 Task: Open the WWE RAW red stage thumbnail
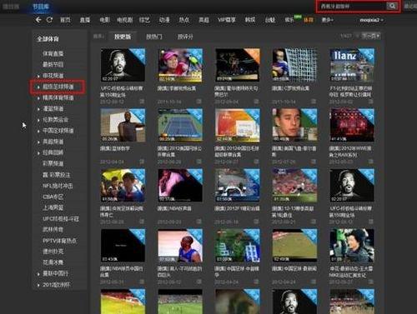coord(352,125)
